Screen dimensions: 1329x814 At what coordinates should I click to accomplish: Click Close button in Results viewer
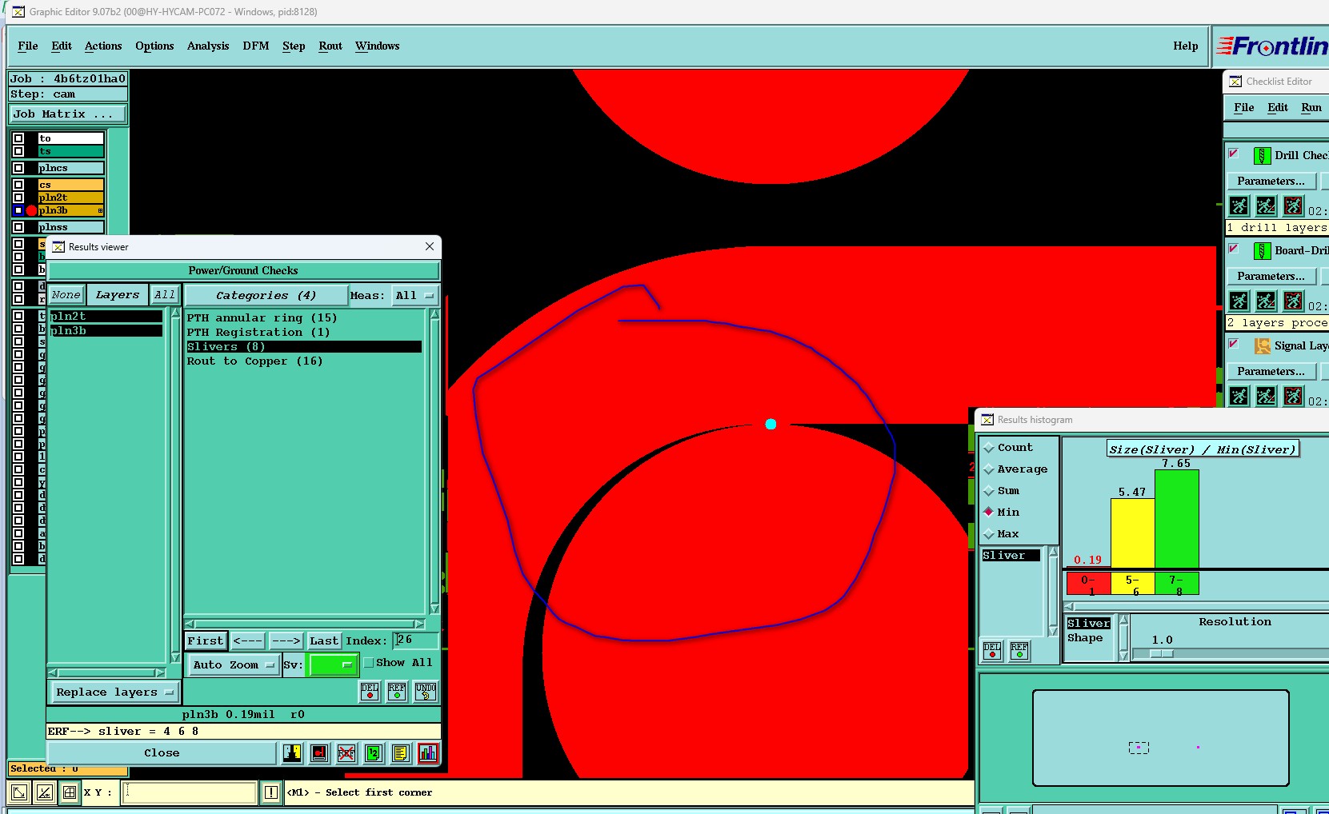[x=162, y=753]
